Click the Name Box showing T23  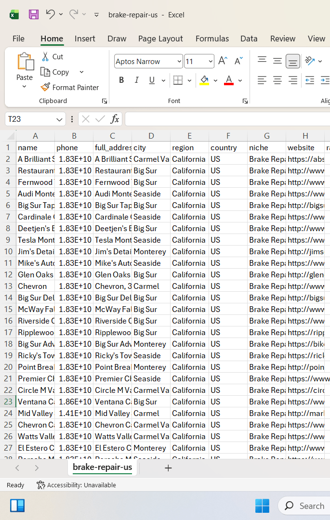click(x=29, y=119)
